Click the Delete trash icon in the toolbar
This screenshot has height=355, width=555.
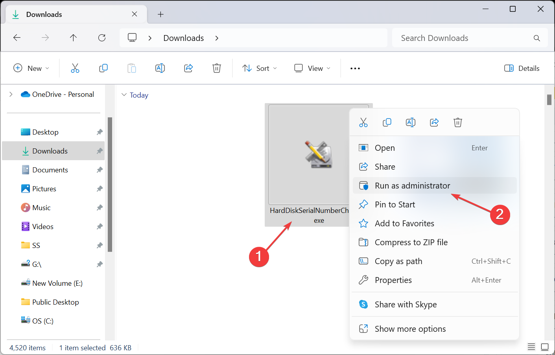pyautogui.click(x=217, y=68)
